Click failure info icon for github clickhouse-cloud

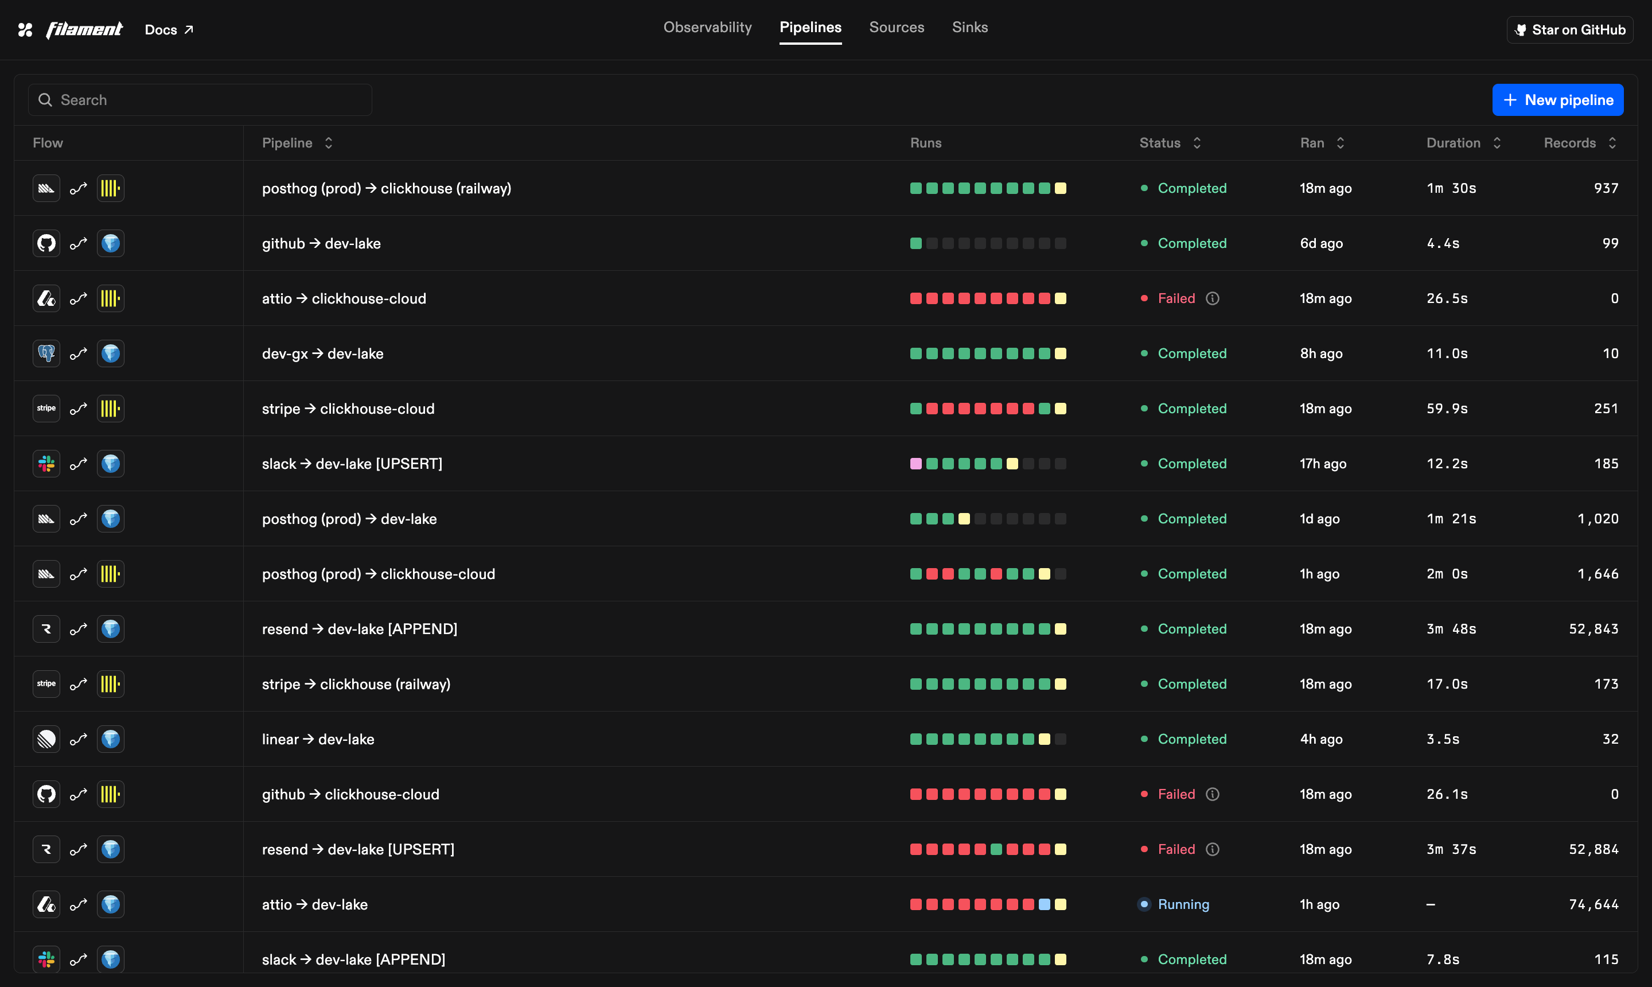(x=1213, y=794)
